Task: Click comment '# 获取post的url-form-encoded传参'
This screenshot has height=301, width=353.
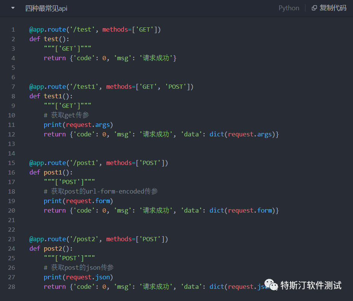Action: [x=101, y=191]
